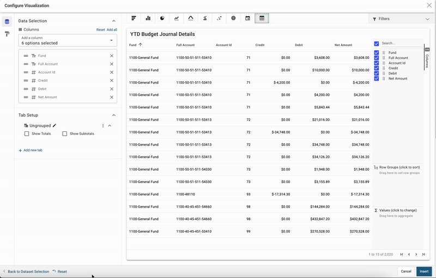The image size is (436, 278).
Task: Select the scatter plot visualization
Action: click(x=219, y=19)
